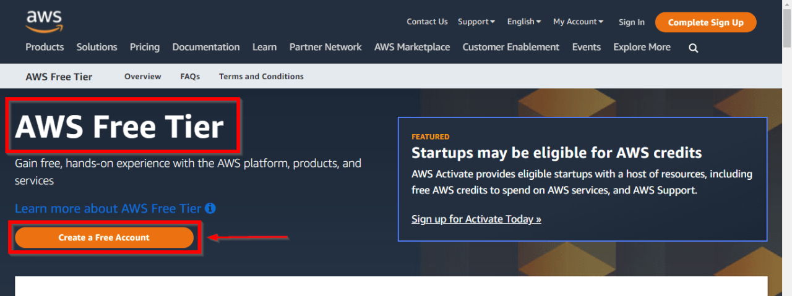Open the Contact Us link
This screenshot has height=296, width=792.
pos(427,22)
